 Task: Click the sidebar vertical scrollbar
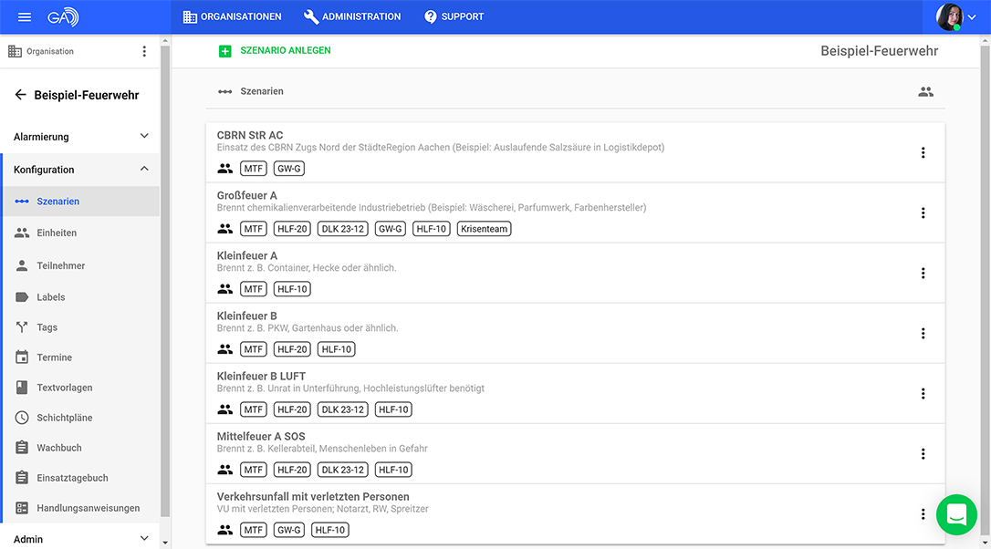(x=164, y=274)
